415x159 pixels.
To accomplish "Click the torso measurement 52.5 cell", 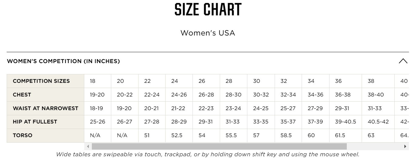I will pyautogui.click(x=177, y=135).
